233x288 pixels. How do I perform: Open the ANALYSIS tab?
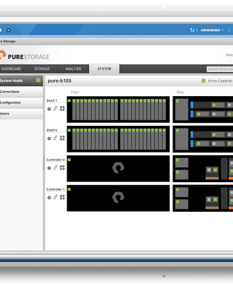(x=73, y=69)
